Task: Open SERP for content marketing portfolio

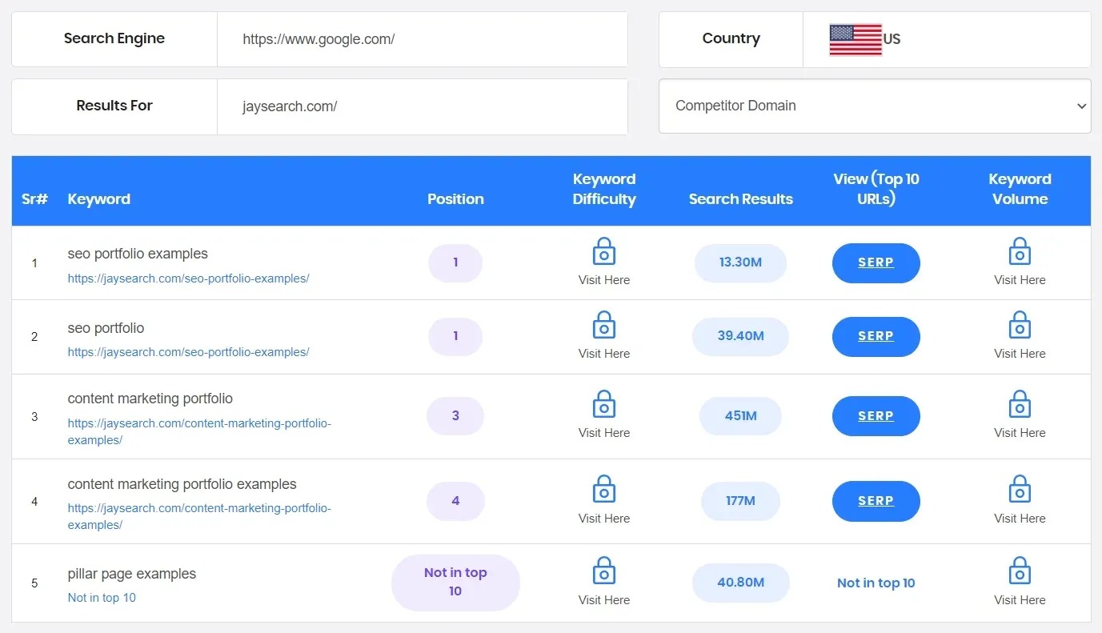Action: (876, 416)
